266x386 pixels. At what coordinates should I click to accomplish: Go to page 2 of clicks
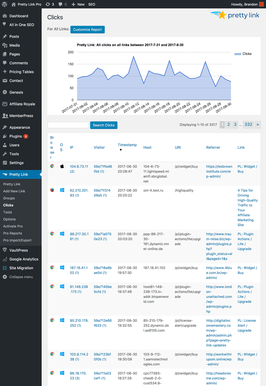228,124
